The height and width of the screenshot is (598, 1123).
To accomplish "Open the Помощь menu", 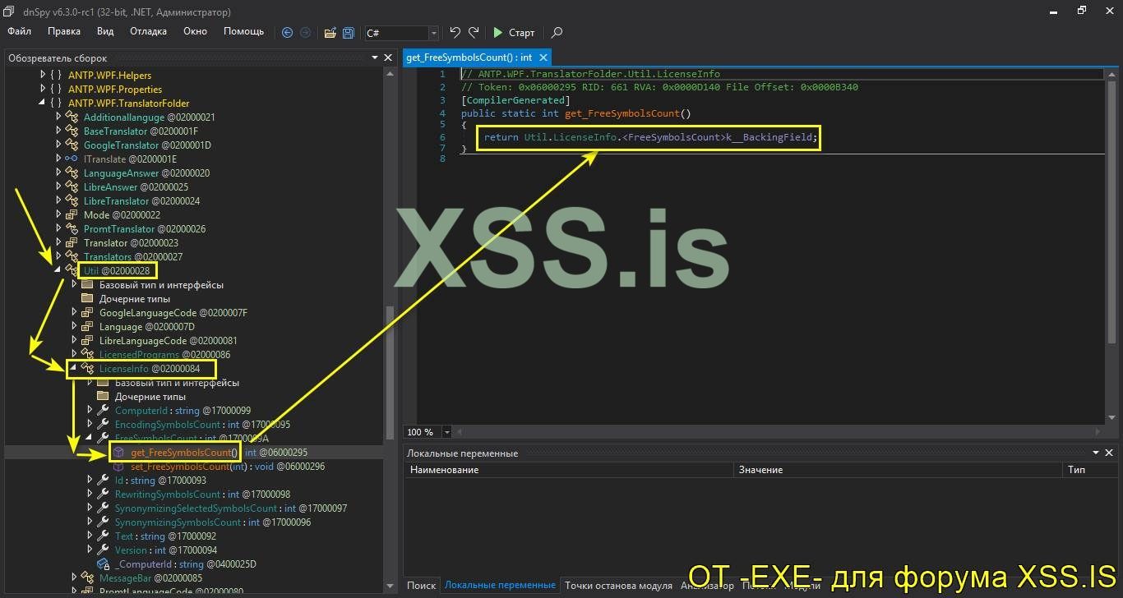I will coord(244,31).
